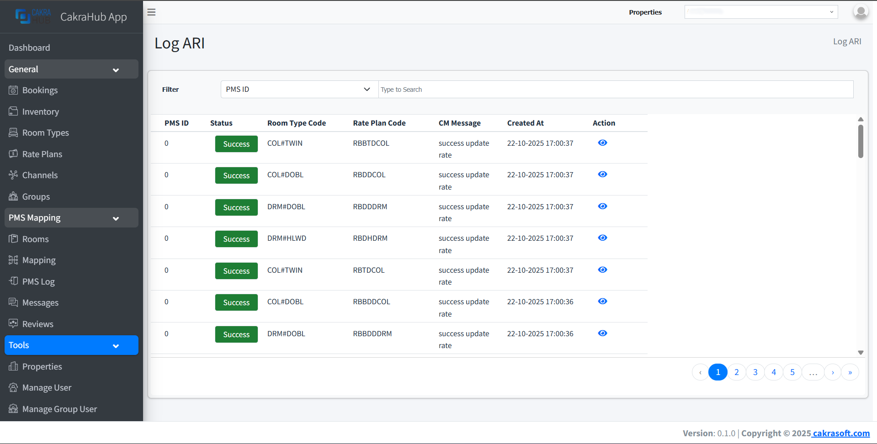View details of RBBTDCOL log row
Viewport: 877px width, 444px height.
click(x=602, y=143)
